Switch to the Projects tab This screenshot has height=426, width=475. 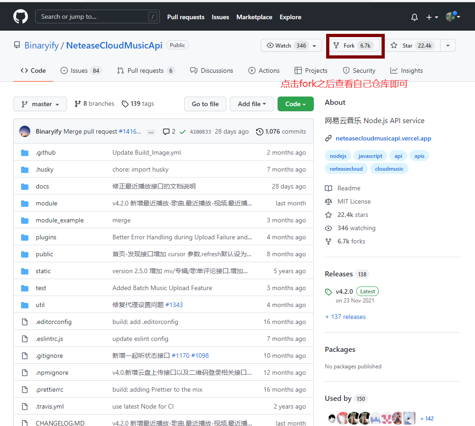[x=311, y=70]
